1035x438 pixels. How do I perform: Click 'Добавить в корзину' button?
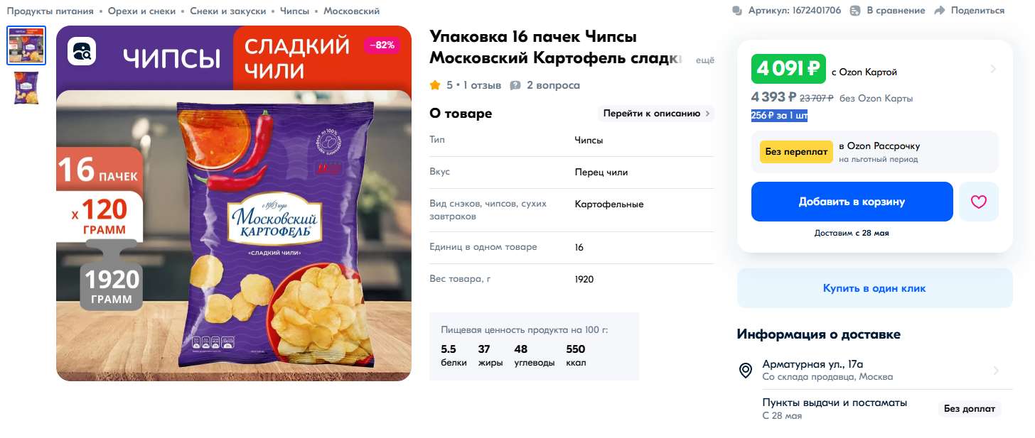click(x=852, y=202)
